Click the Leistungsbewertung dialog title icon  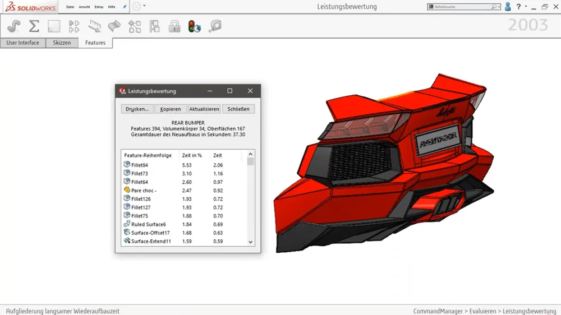pos(122,91)
